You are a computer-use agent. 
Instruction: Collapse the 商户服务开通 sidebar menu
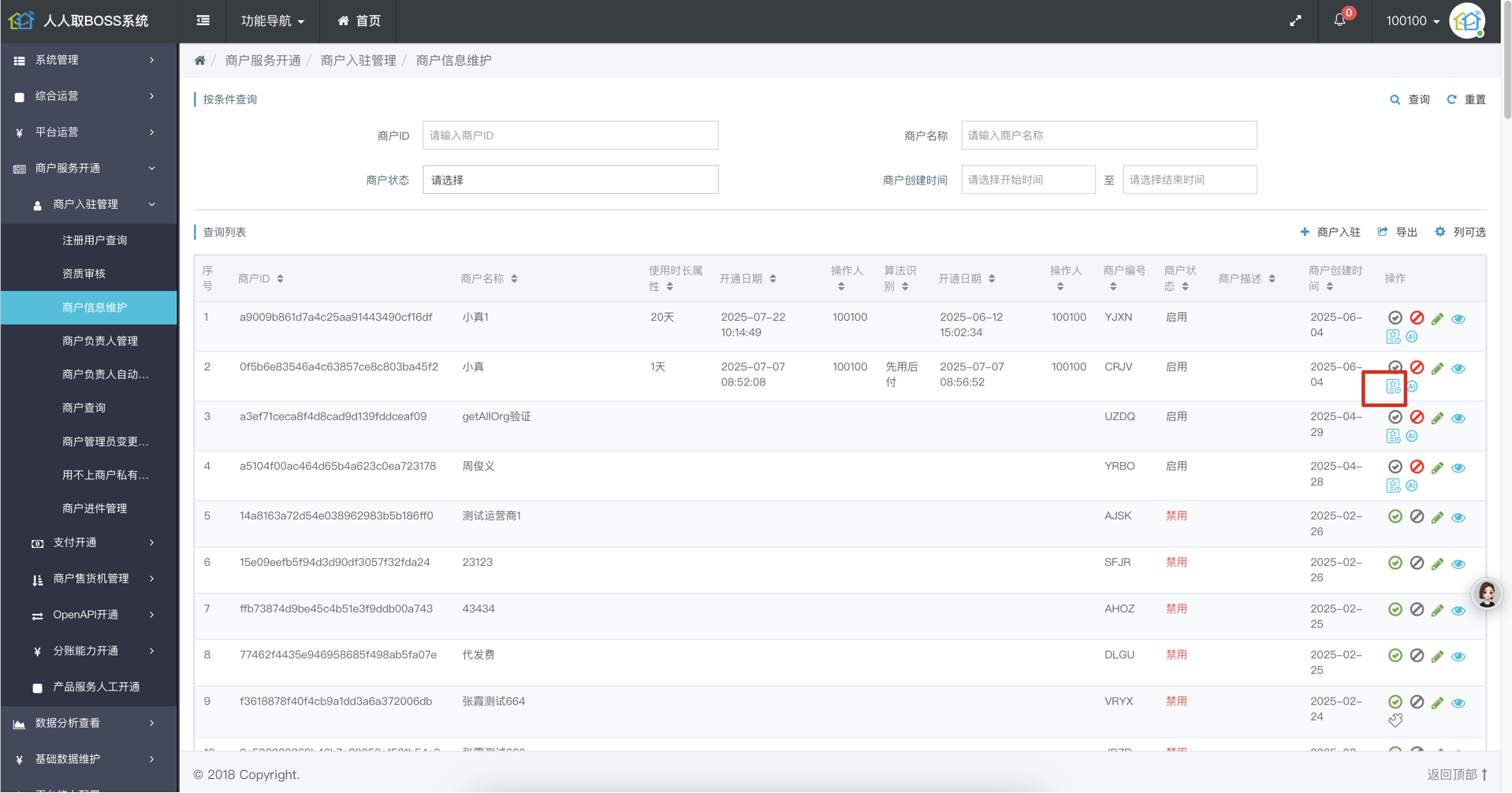pyautogui.click(x=88, y=168)
